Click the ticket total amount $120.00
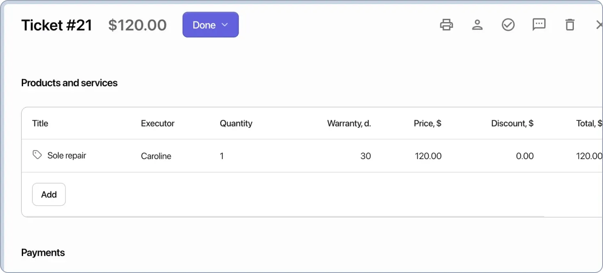Viewport: 603px width, 273px height. coord(137,25)
